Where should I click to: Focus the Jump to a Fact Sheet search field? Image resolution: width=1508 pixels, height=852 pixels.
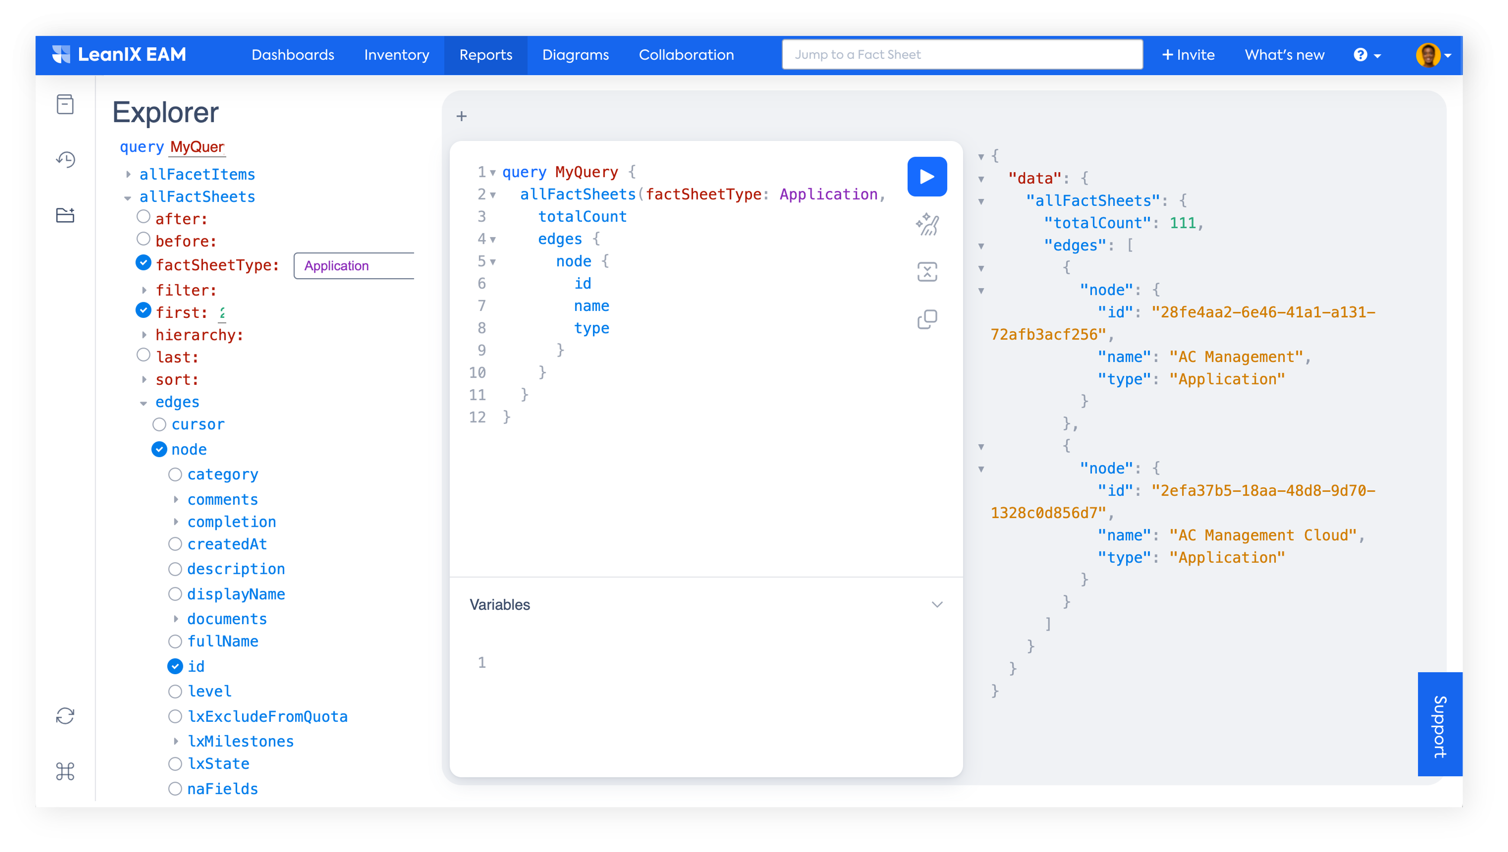[962, 54]
